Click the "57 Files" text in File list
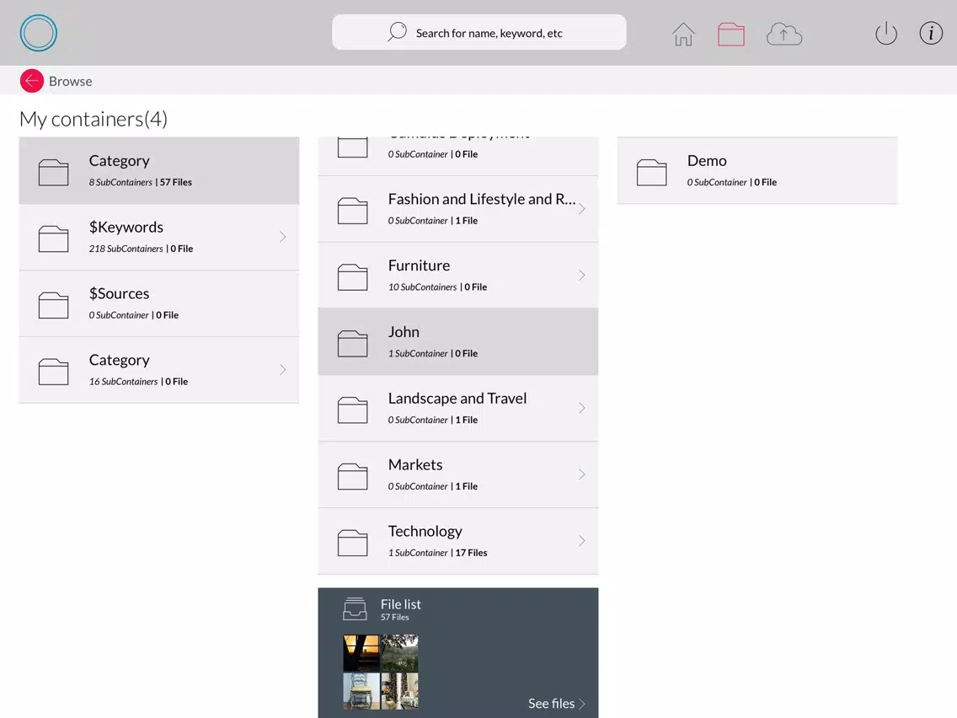 pos(395,617)
